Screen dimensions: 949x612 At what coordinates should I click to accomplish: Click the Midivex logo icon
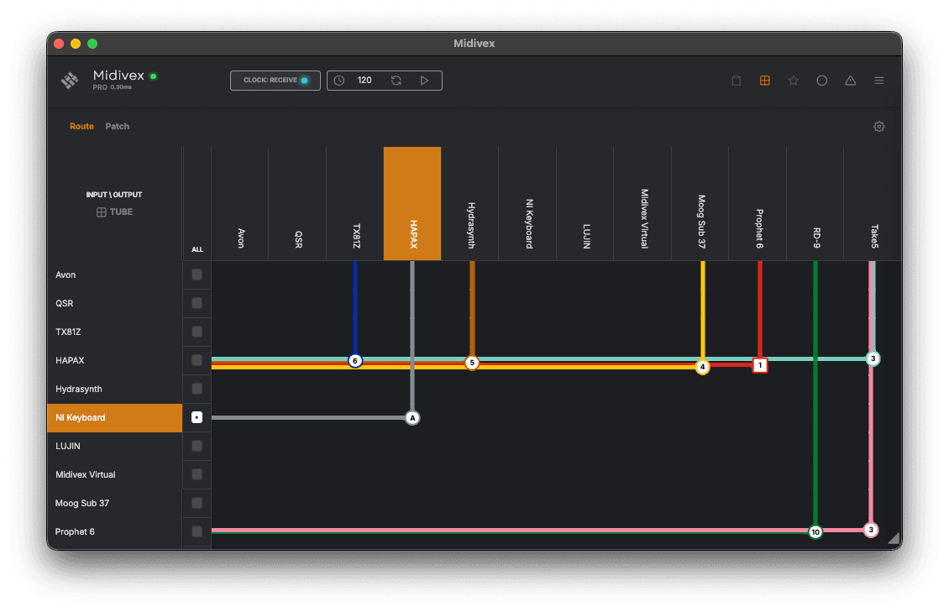click(x=69, y=80)
